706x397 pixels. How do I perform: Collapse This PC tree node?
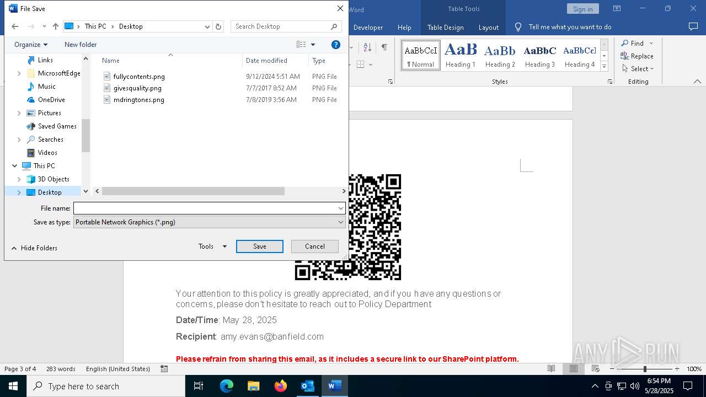(14, 166)
